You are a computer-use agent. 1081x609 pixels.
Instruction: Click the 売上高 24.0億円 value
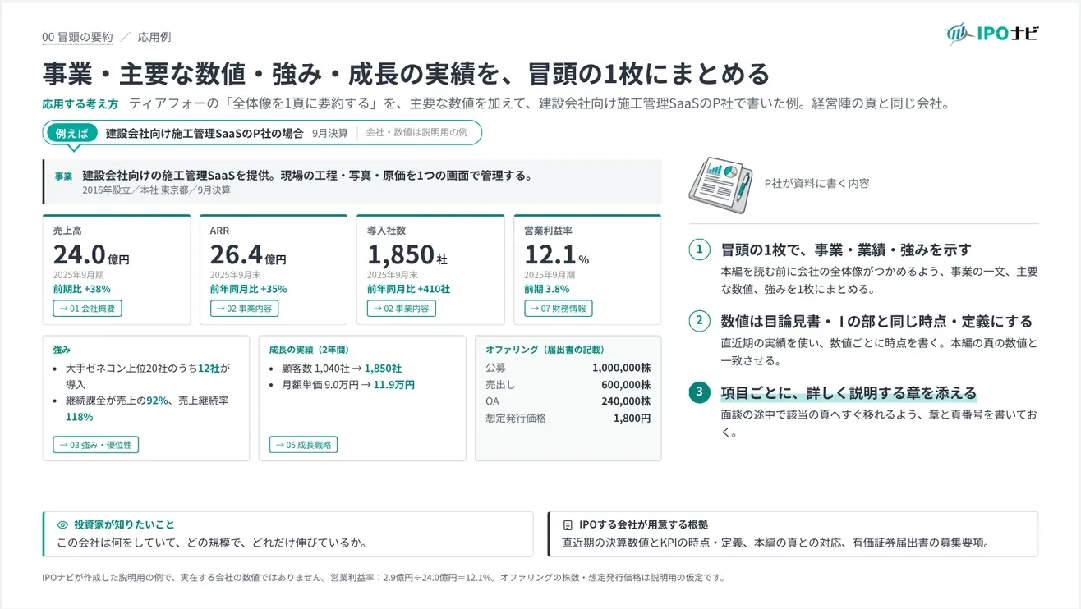[x=91, y=255]
